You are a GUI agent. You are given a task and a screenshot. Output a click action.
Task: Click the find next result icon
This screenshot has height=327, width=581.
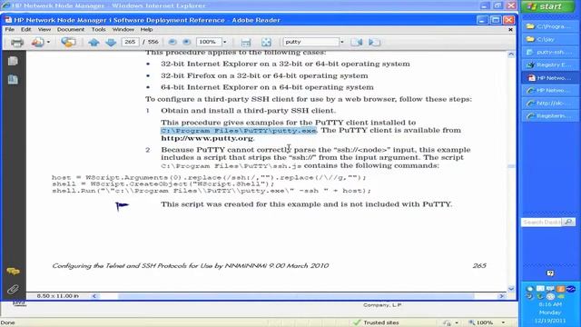[374, 42]
